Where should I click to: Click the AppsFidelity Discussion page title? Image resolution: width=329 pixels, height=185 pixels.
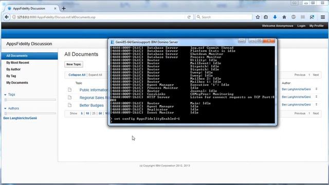click(29, 44)
